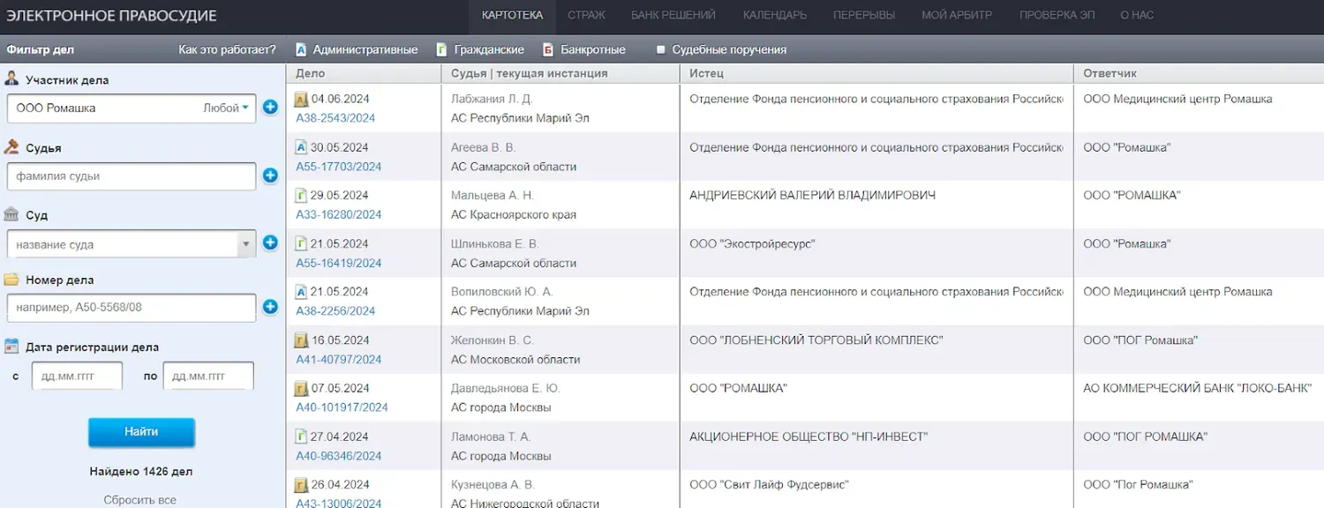Click the Найдено 1426 дел result count
The image size is (1324, 508).
(x=141, y=472)
